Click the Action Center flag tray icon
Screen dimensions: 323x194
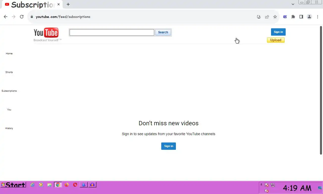266,185
